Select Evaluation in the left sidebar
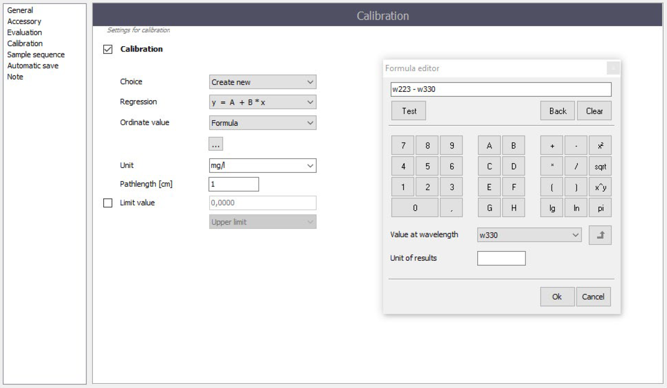667x388 pixels. (25, 32)
